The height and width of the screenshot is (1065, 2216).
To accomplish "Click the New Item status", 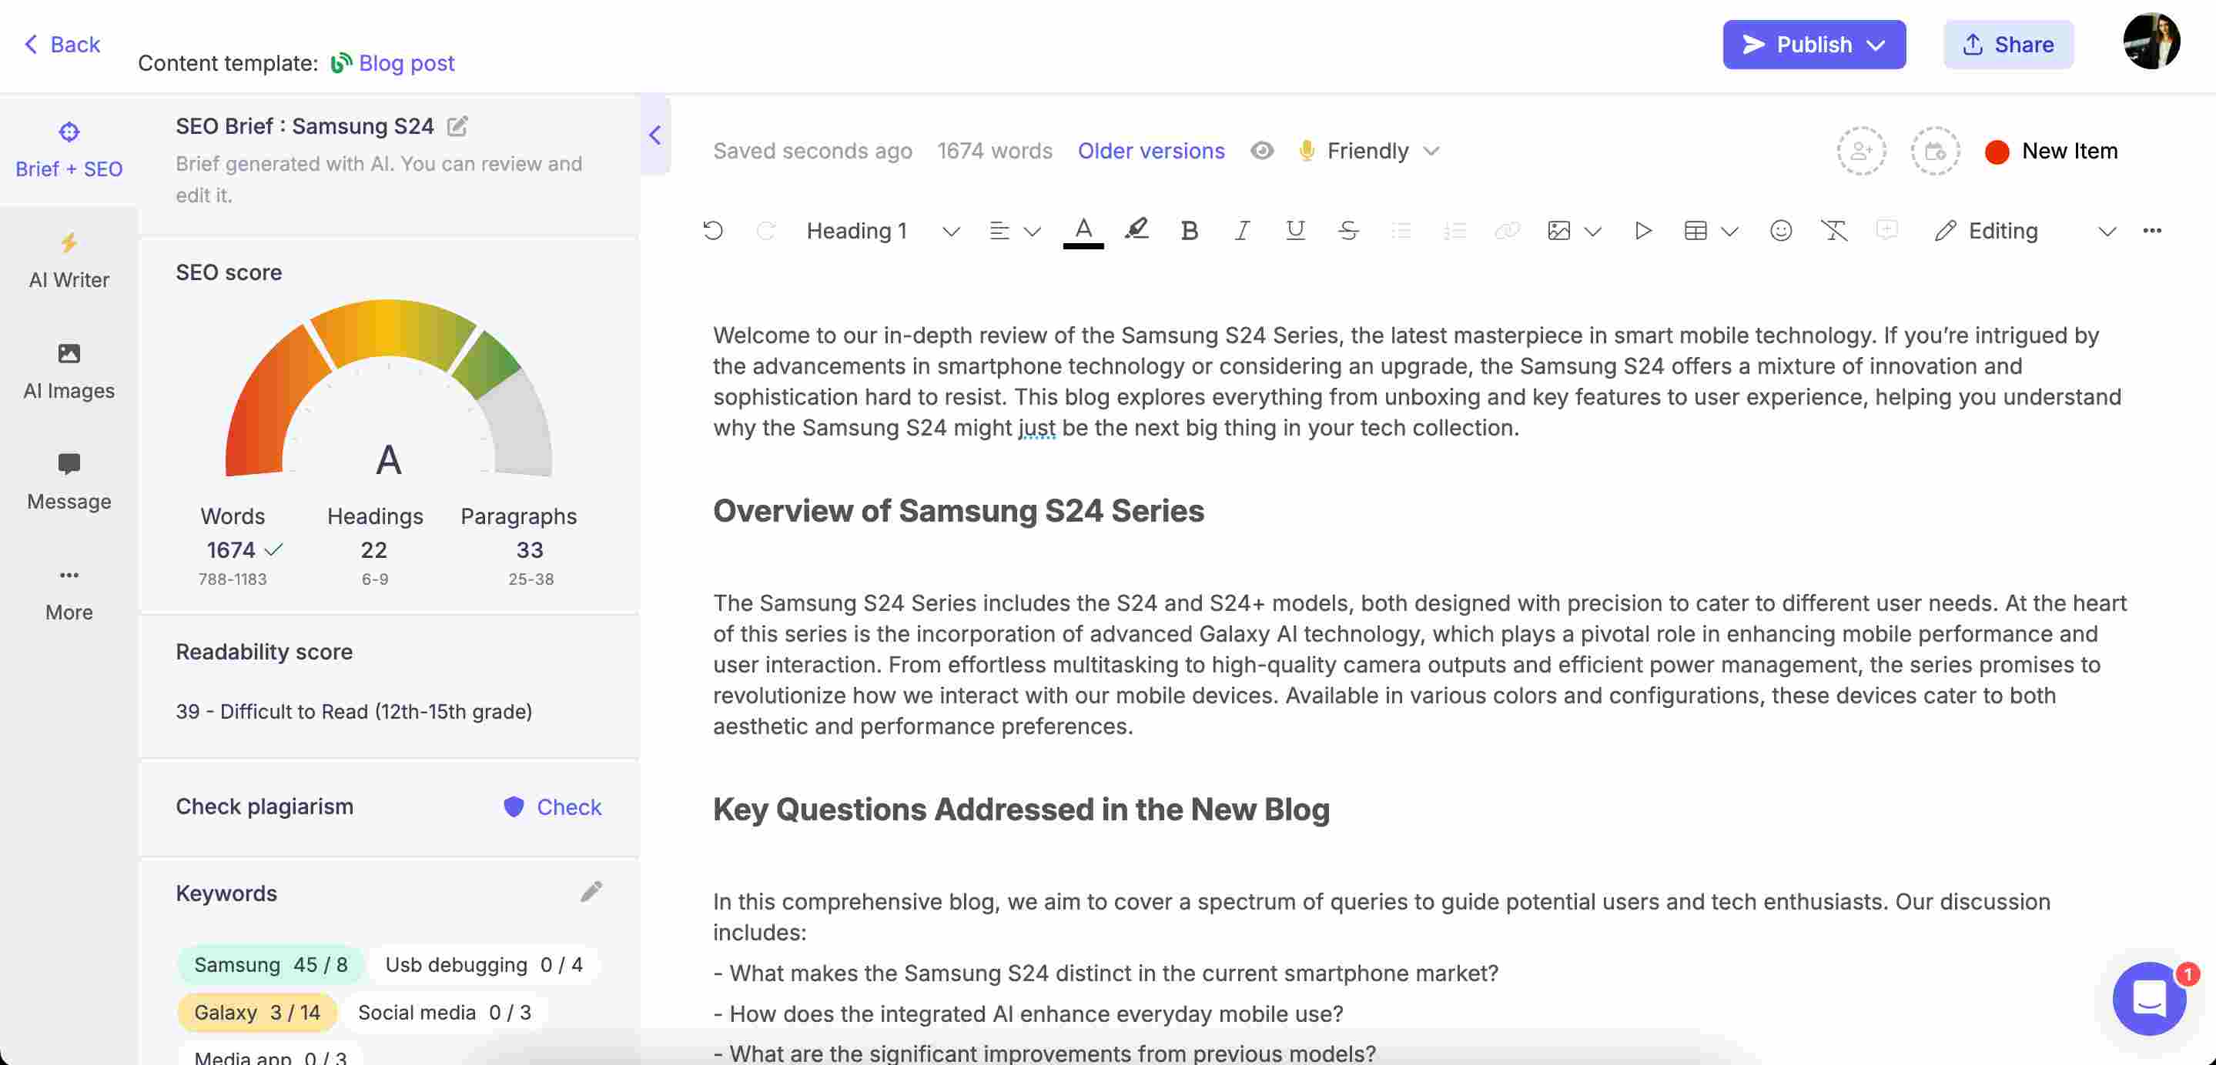I will 2050,152.
